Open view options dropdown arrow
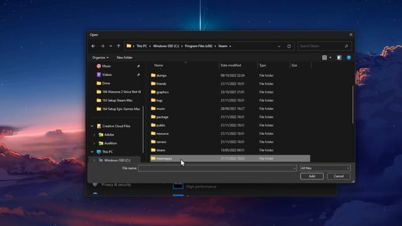 point(330,58)
